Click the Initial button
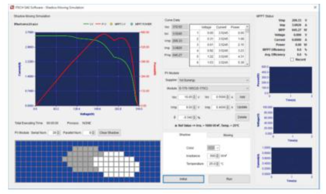Image resolution: width=326 pixels, height=194 pixels. pyautogui.click(x=183, y=179)
